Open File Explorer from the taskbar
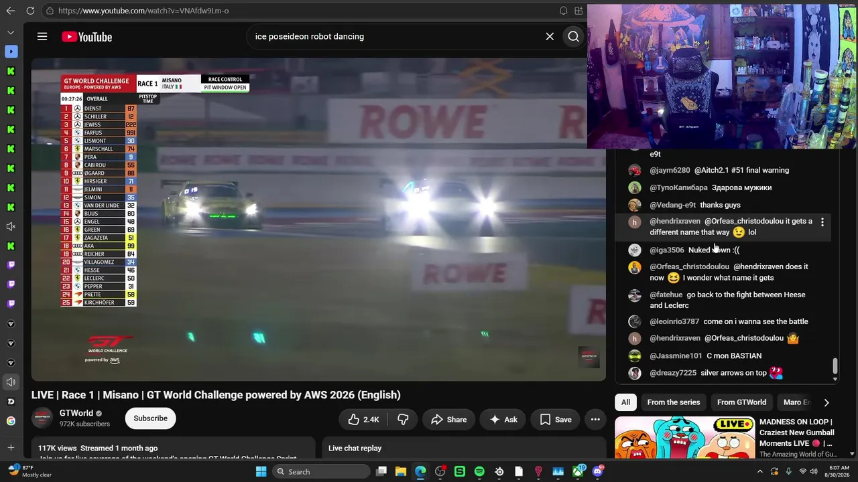The height and width of the screenshot is (482, 858). click(x=401, y=471)
